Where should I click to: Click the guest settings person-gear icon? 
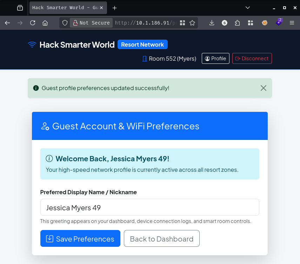point(45,126)
